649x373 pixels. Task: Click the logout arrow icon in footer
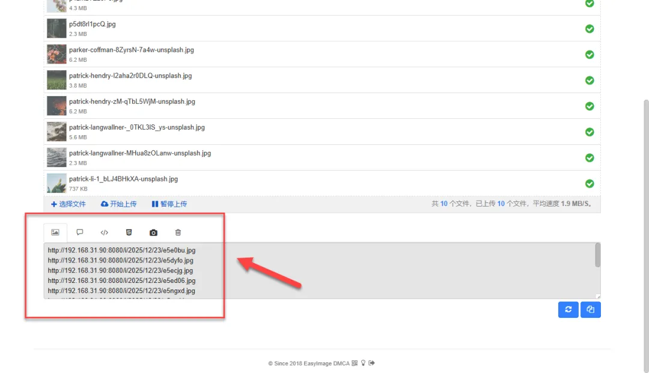(371, 363)
